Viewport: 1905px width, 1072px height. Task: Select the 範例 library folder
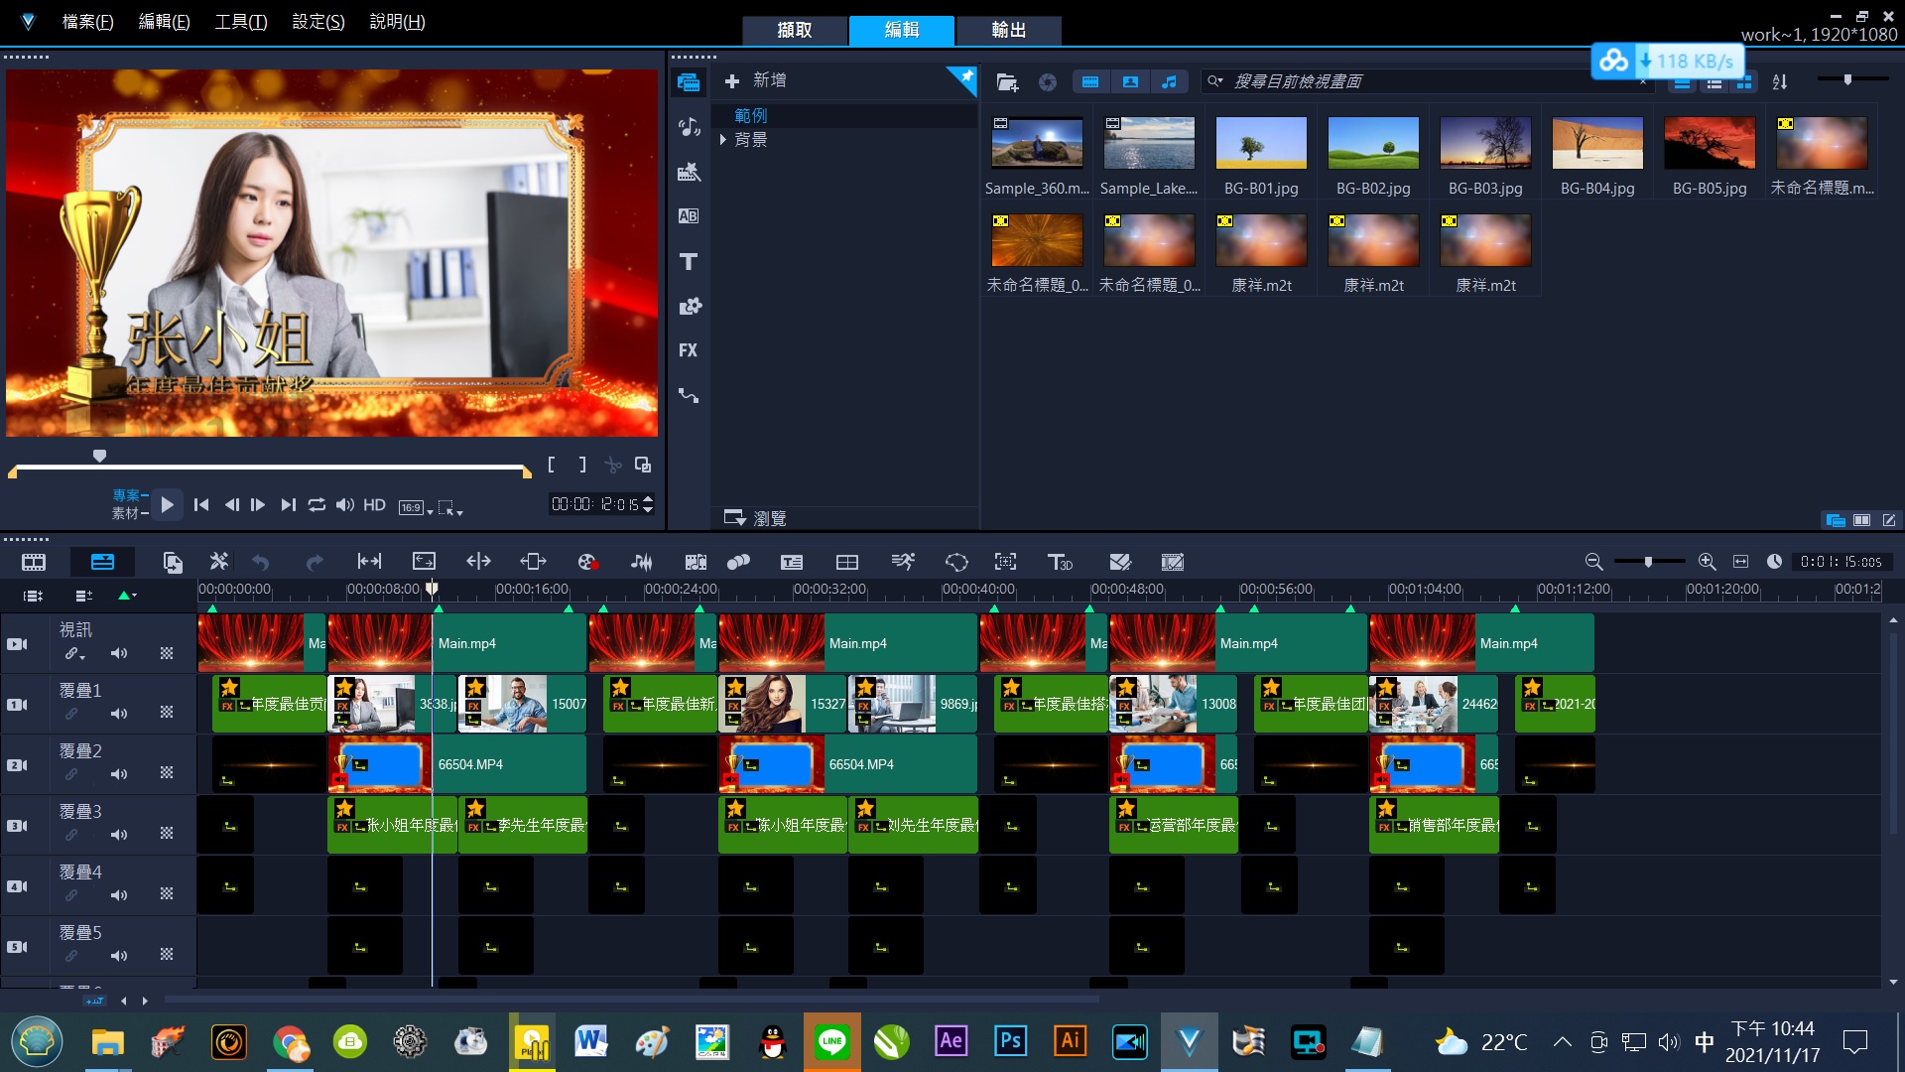750,116
